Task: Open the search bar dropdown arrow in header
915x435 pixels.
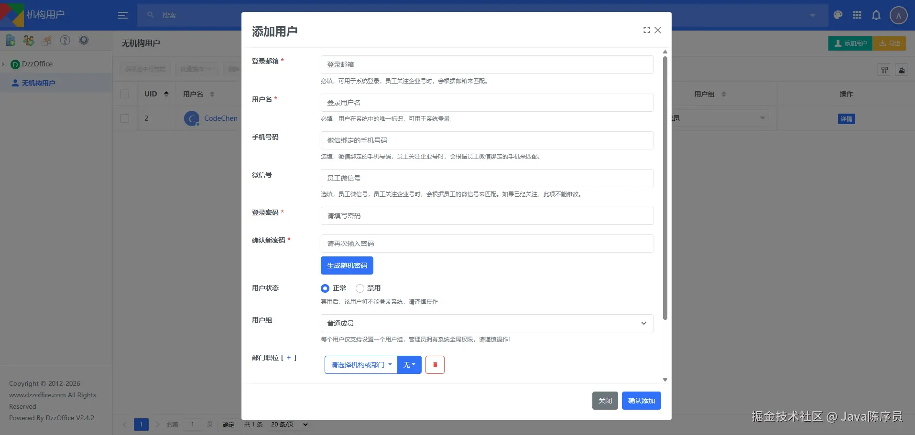Action: coord(812,15)
